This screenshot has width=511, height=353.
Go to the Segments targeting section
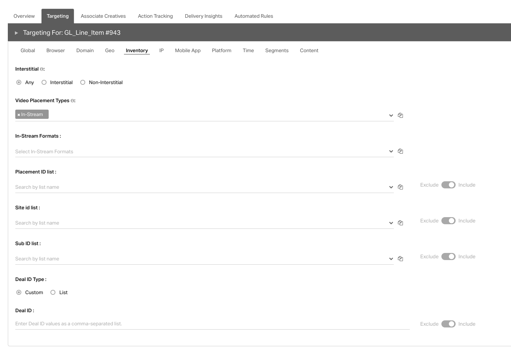pyautogui.click(x=277, y=50)
